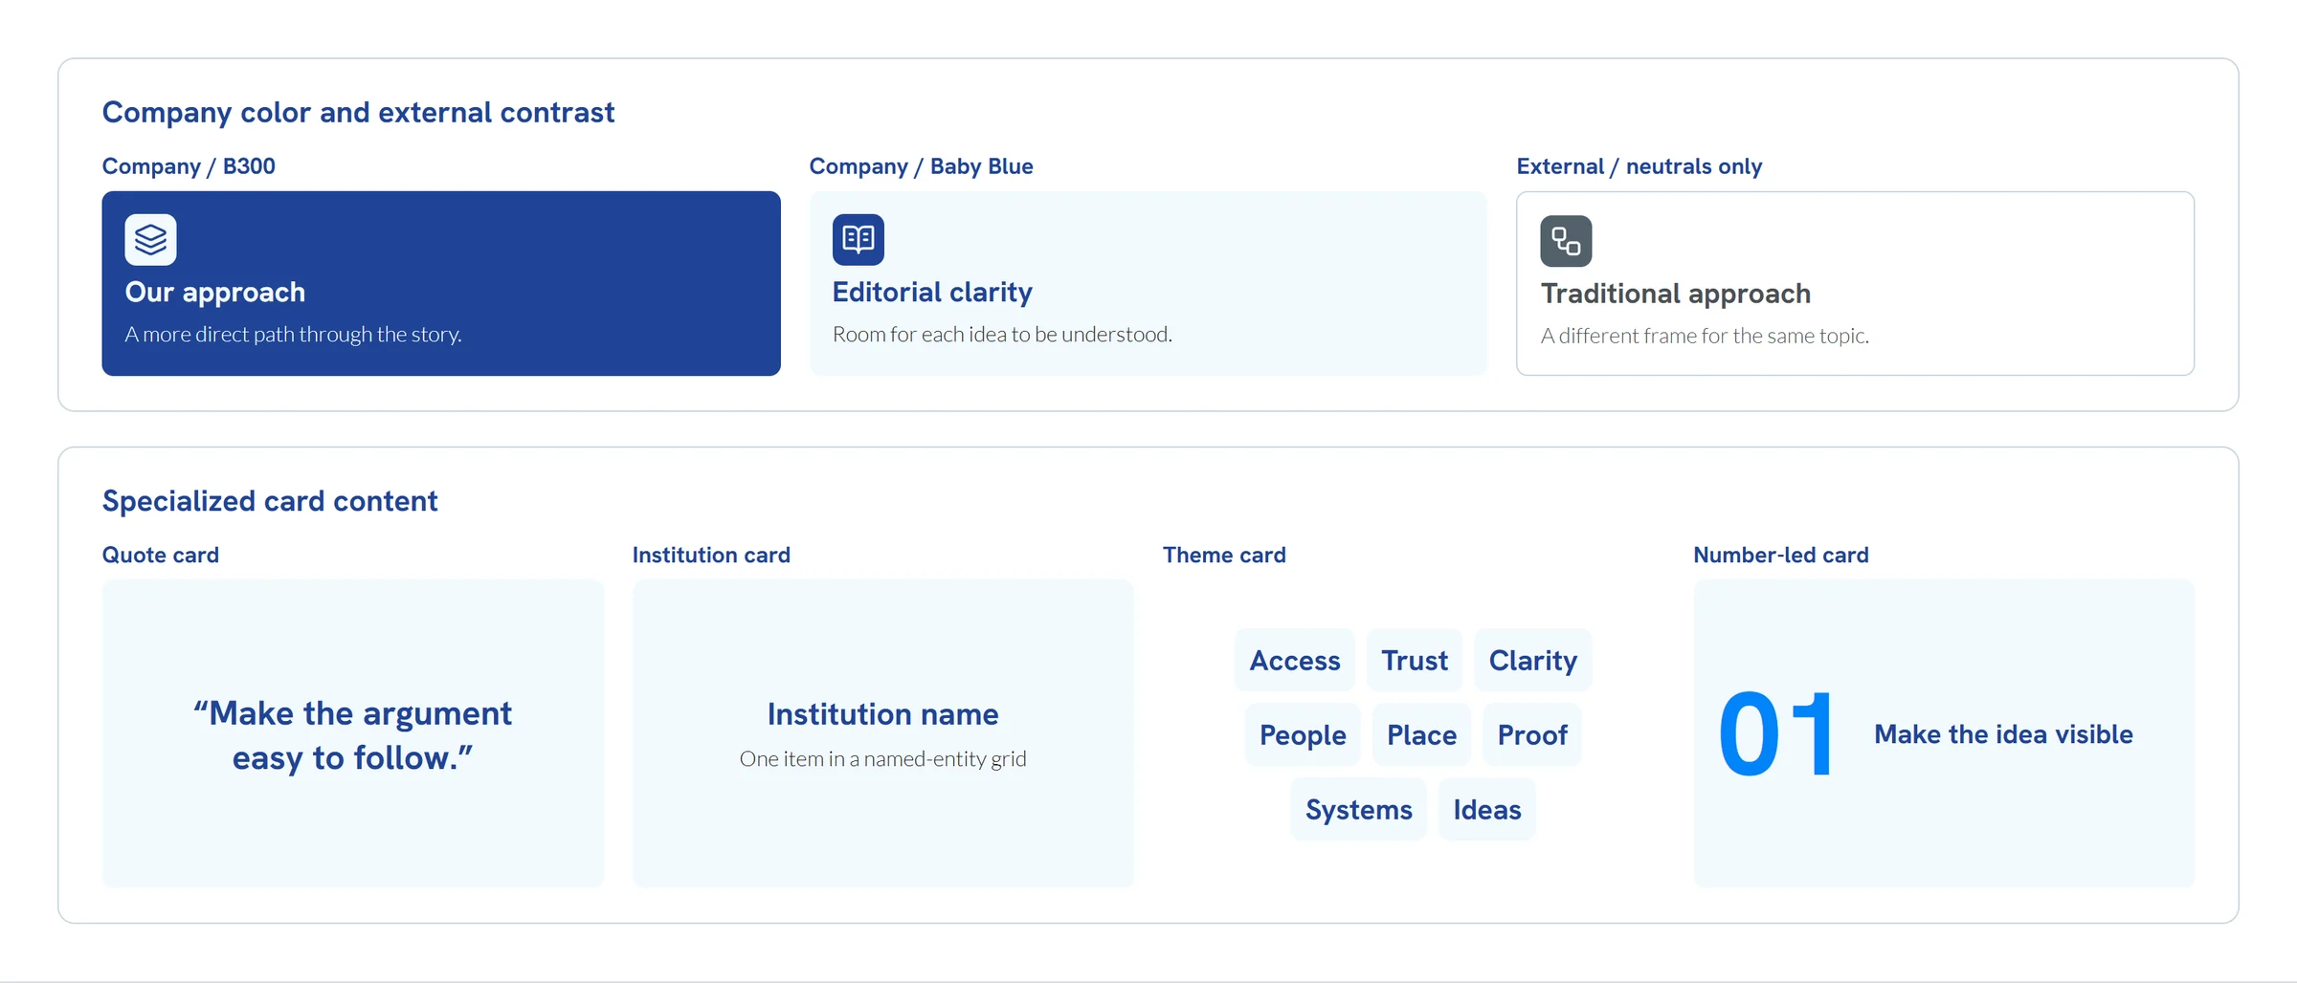Click the layers icon in Our approach card
Screen dimensions: 2297x983
tap(150, 239)
